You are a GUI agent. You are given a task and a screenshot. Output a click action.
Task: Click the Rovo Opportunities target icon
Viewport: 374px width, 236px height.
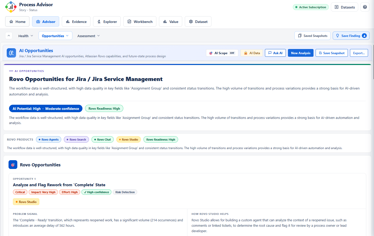pyautogui.click(x=13, y=165)
